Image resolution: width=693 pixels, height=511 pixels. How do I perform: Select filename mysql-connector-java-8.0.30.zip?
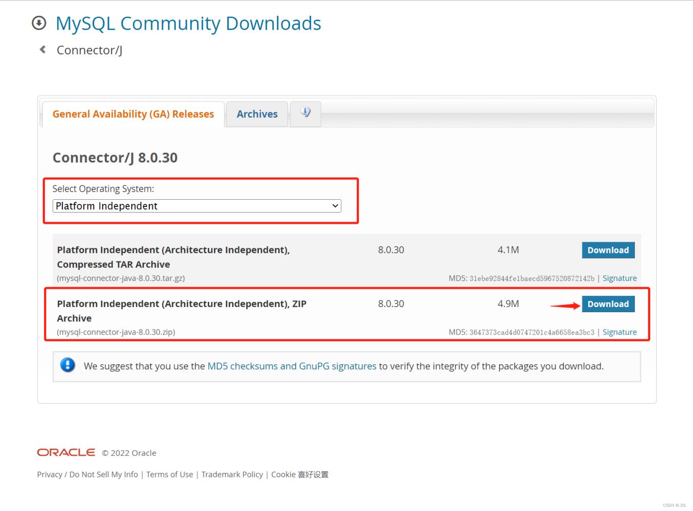coord(116,332)
